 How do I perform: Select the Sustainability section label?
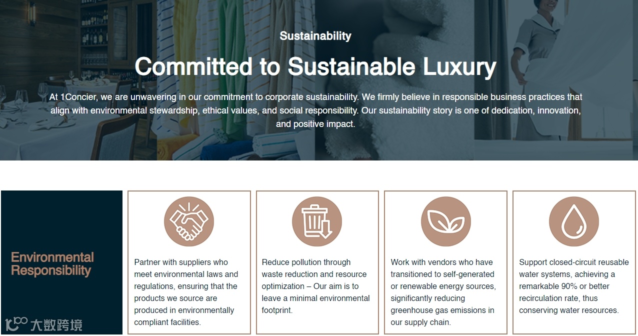point(315,36)
